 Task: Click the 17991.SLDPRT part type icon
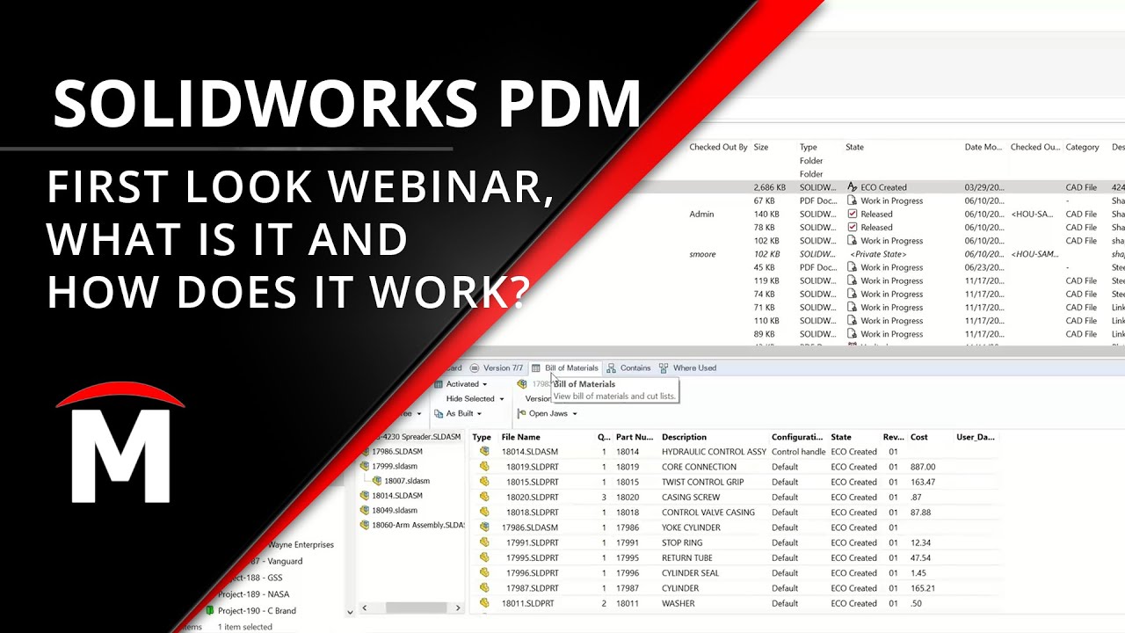[484, 542]
